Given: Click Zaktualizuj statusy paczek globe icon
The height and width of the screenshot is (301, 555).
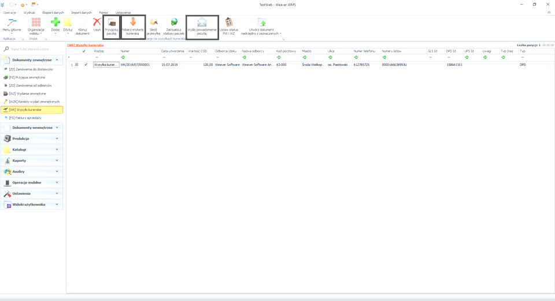Looking at the screenshot, I should [173, 22].
